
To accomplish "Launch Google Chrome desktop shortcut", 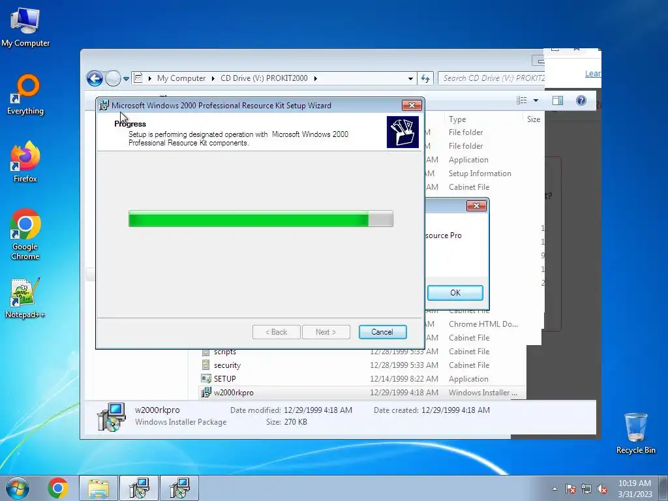I will click(25, 234).
